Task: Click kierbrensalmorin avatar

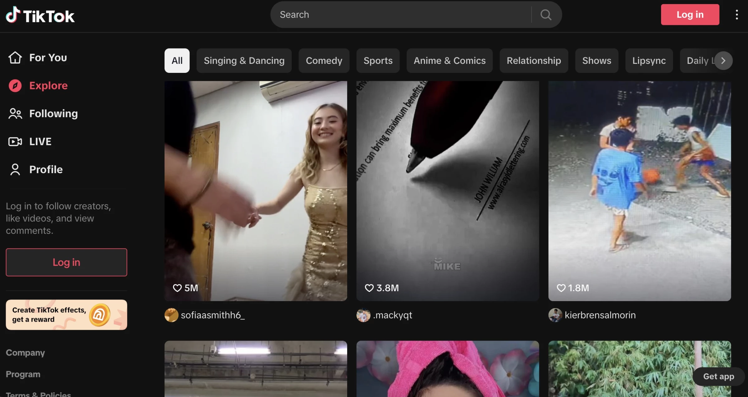Action: [555, 315]
